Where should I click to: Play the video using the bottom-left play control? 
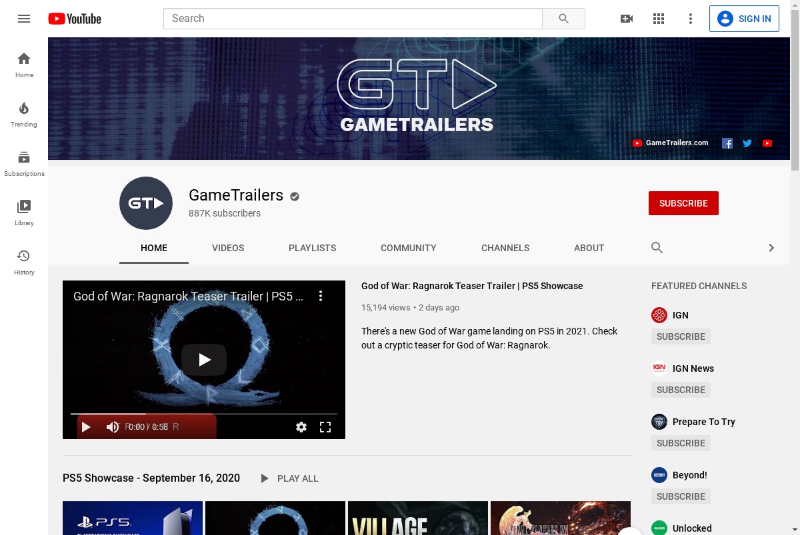pos(86,427)
